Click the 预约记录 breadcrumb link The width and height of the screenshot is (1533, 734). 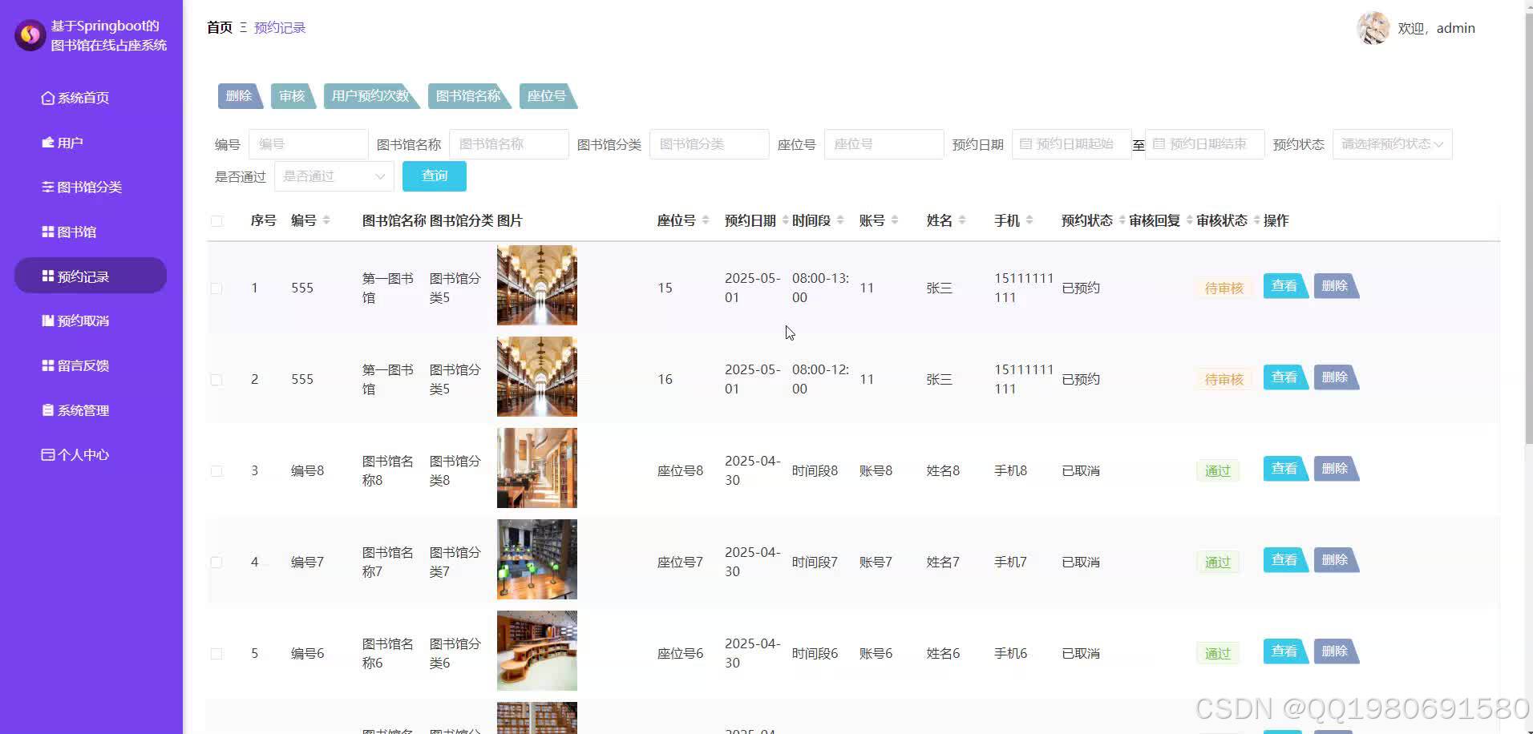tap(278, 26)
